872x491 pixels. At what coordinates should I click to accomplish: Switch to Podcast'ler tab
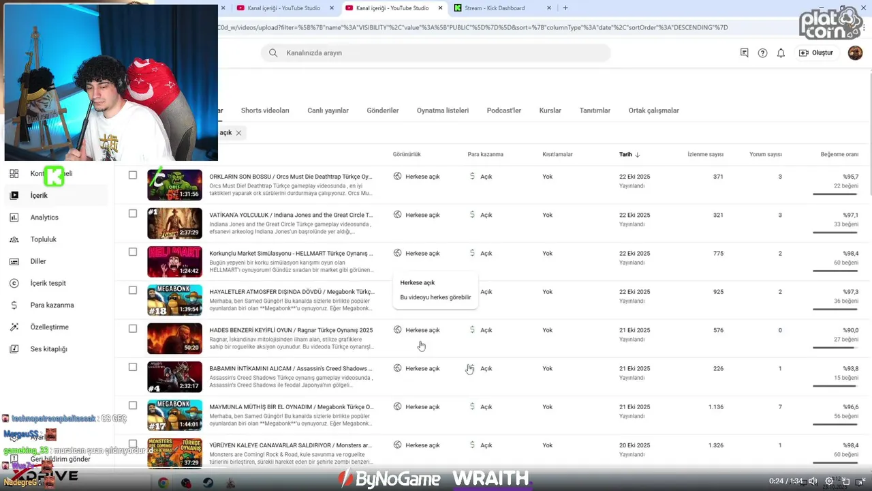(504, 110)
